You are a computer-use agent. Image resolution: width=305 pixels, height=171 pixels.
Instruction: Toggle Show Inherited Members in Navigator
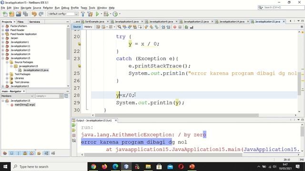point(5,153)
